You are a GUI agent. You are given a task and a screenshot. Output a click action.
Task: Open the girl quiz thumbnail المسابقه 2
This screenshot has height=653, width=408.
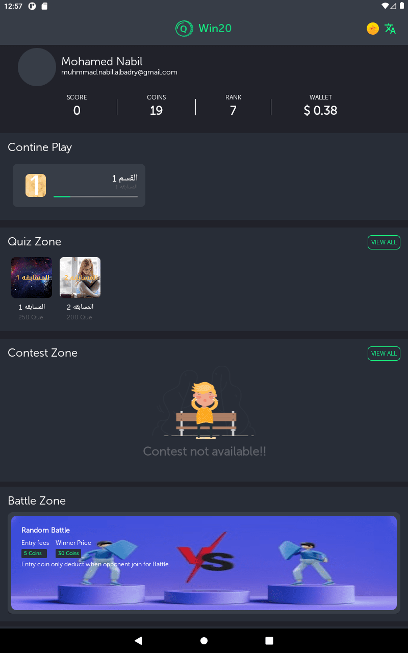80,278
